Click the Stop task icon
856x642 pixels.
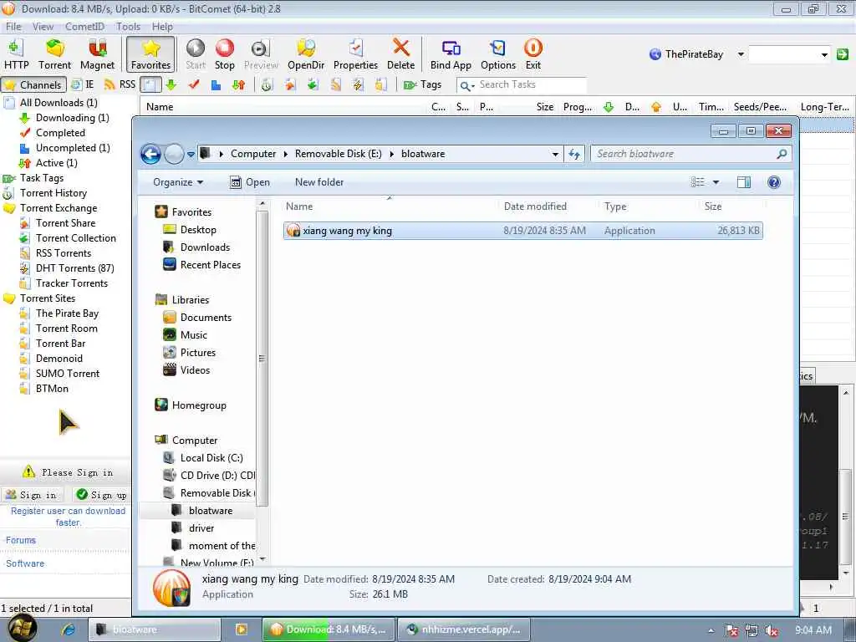click(x=224, y=54)
